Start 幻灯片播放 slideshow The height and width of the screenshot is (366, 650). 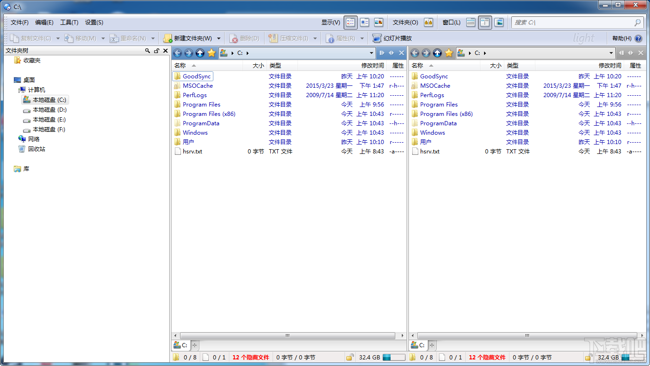pos(392,38)
